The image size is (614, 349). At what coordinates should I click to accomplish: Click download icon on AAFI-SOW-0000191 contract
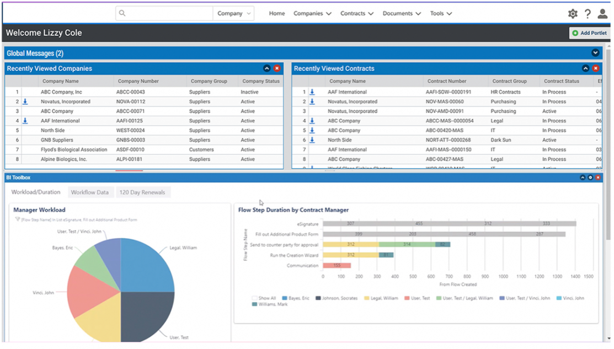[312, 92]
